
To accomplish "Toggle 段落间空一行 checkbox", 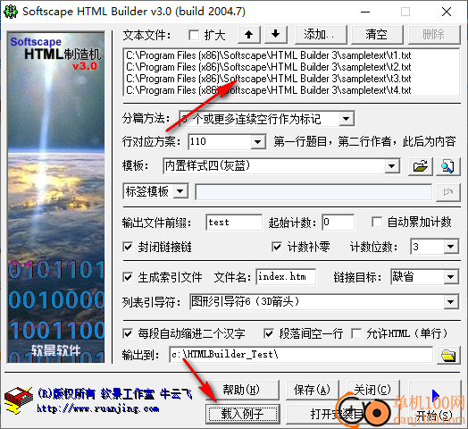I will pyautogui.click(x=269, y=333).
